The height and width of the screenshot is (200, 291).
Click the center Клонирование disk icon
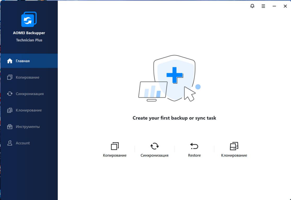click(234, 146)
